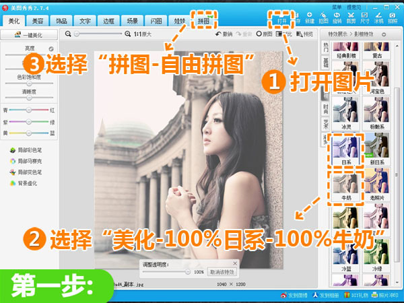Image resolution: width=404 pixels, height=303 pixels.
Task: Select the 时尚 effects side tab
Action: (326, 108)
